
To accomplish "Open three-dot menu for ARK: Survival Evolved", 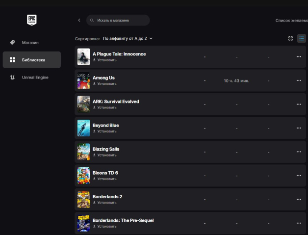I will 299,104.
